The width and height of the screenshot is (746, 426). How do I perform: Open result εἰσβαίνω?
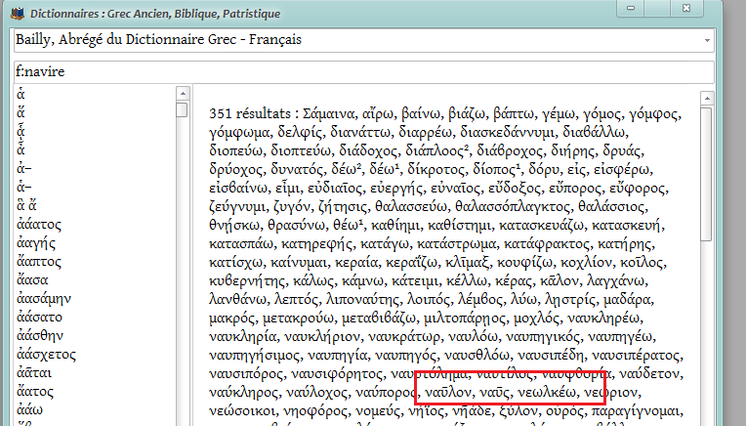(238, 189)
